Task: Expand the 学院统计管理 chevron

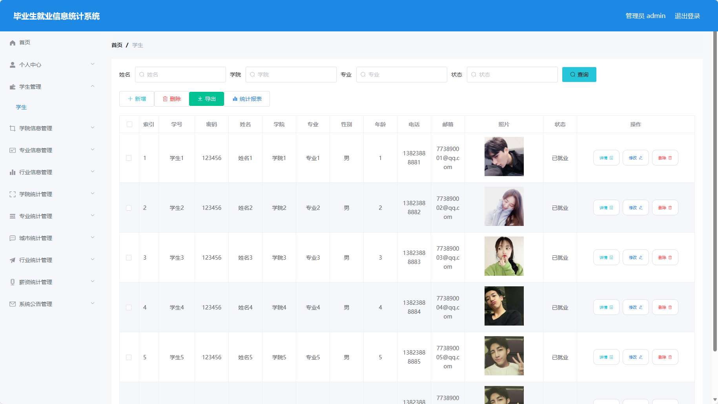Action: [93, 193]
